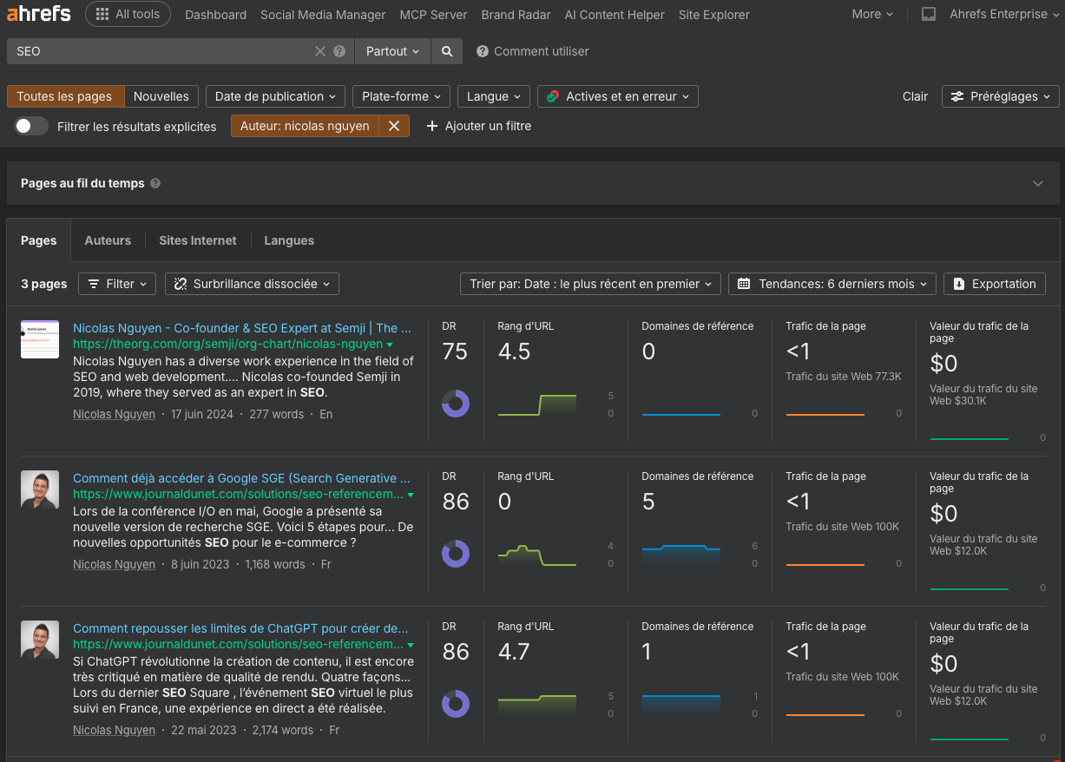This screenshot has width=1065, height=762.
Task: Open the Comment déjà accéder à Google SGE article
Action: point(241,478)
